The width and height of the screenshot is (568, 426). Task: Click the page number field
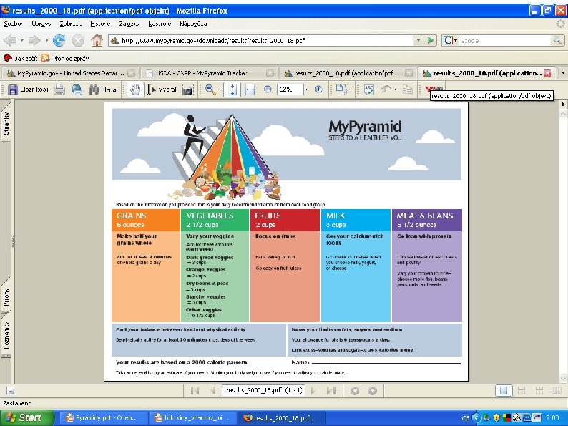click(x=263, y=390)
